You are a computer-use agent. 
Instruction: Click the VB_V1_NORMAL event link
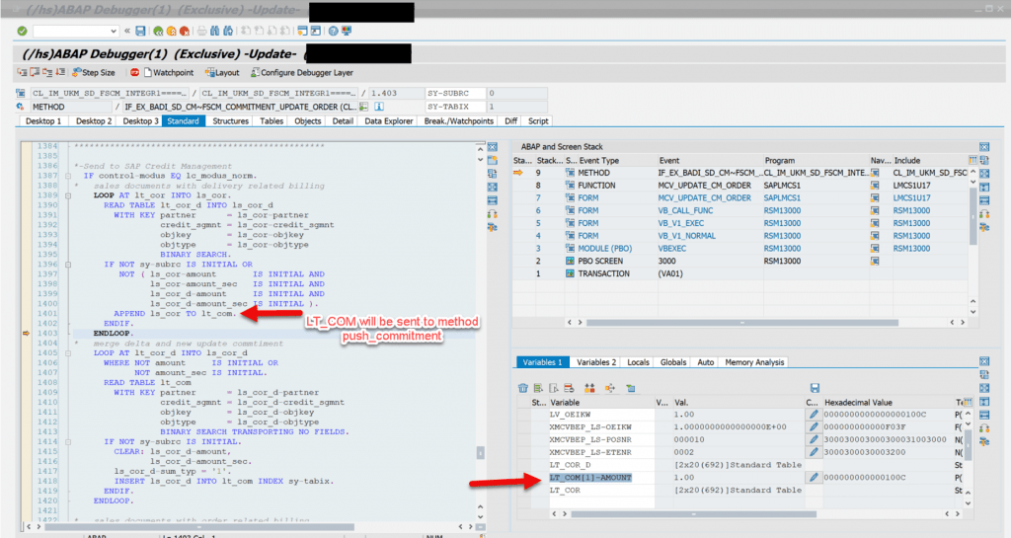click(687, 236)
